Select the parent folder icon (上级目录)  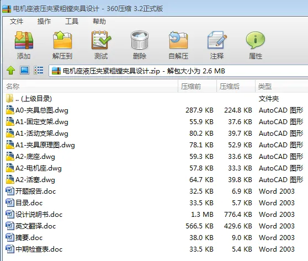point(9,98)
